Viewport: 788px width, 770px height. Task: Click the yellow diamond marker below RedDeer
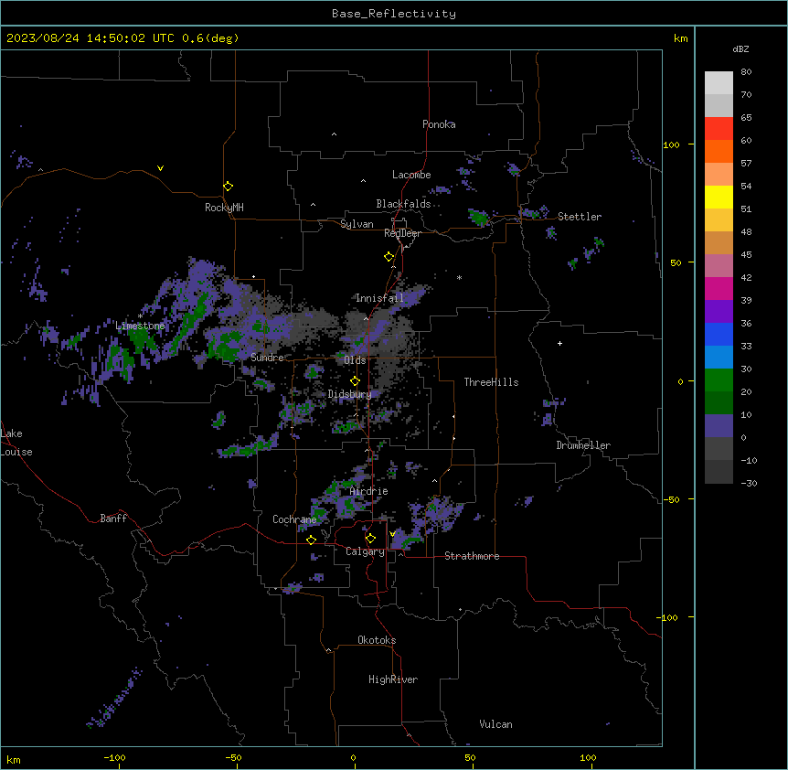[x=389, y=257]
